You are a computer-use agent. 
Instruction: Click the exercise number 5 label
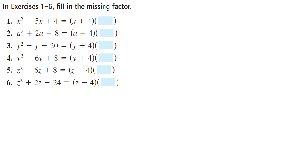(x=9, y=70)
